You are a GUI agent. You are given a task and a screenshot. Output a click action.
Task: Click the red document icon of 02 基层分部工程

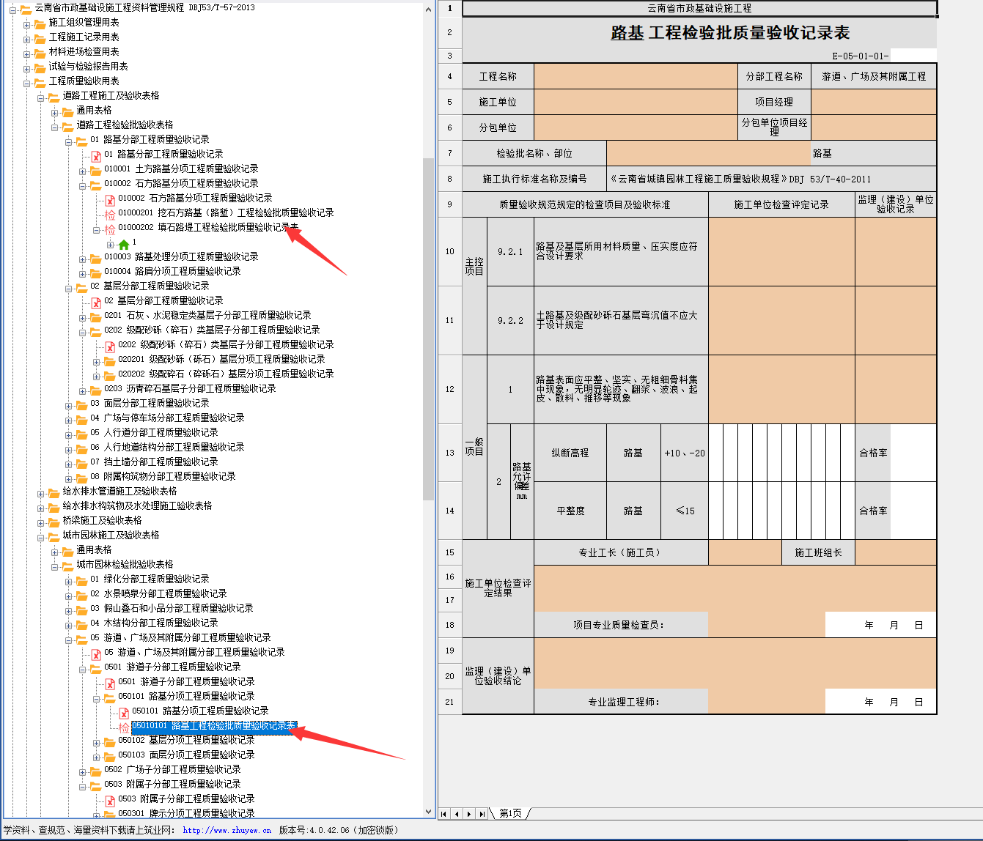click(x=95, y=302)
